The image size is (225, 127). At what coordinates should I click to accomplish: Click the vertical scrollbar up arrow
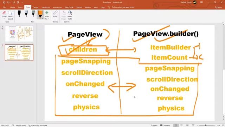coord(224,25)
